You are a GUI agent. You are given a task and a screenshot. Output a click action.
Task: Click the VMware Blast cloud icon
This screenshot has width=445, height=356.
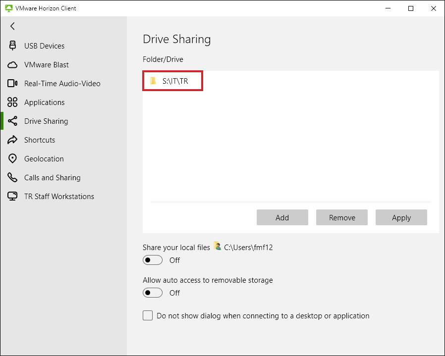coord(12,65)
